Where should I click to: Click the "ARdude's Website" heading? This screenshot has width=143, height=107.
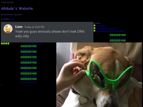point(17,8)
